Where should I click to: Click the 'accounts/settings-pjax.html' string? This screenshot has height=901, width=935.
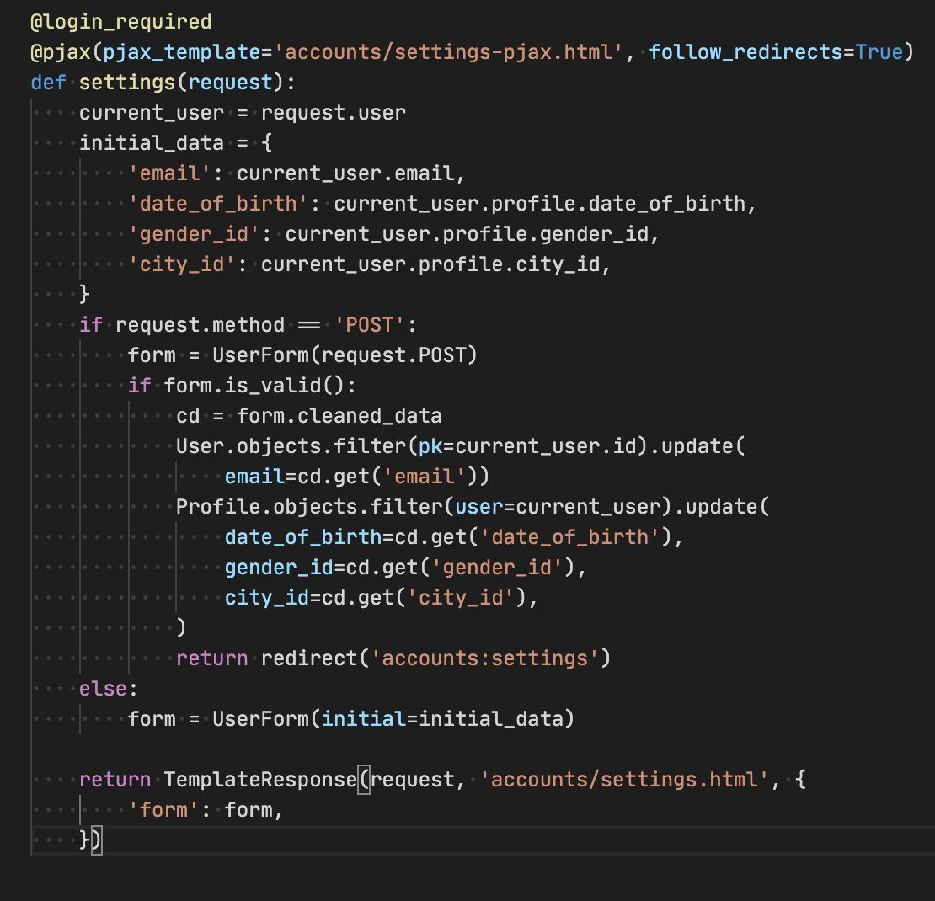[x=448, y=52]
